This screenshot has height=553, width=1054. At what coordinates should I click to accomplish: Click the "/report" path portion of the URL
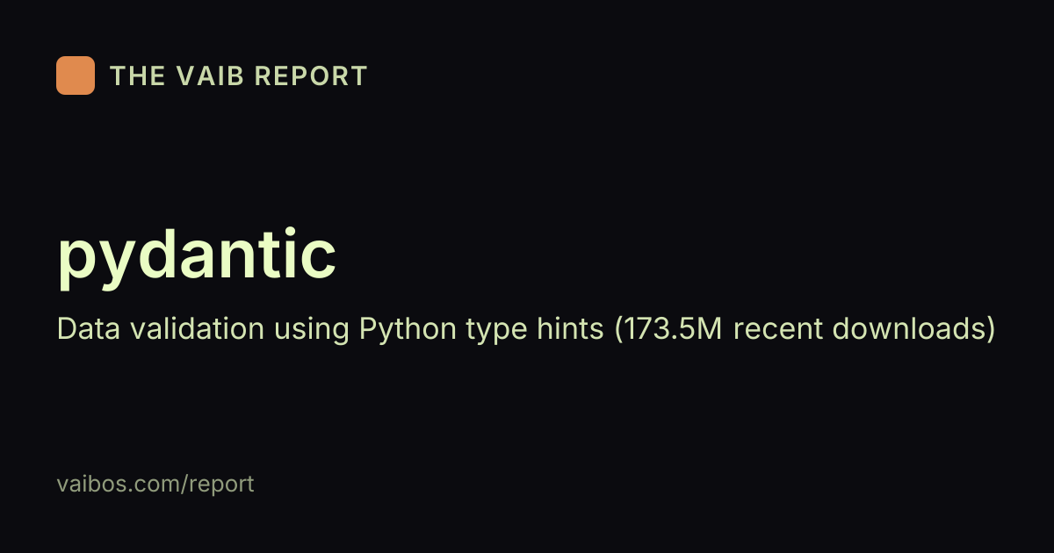click(217, 485)
